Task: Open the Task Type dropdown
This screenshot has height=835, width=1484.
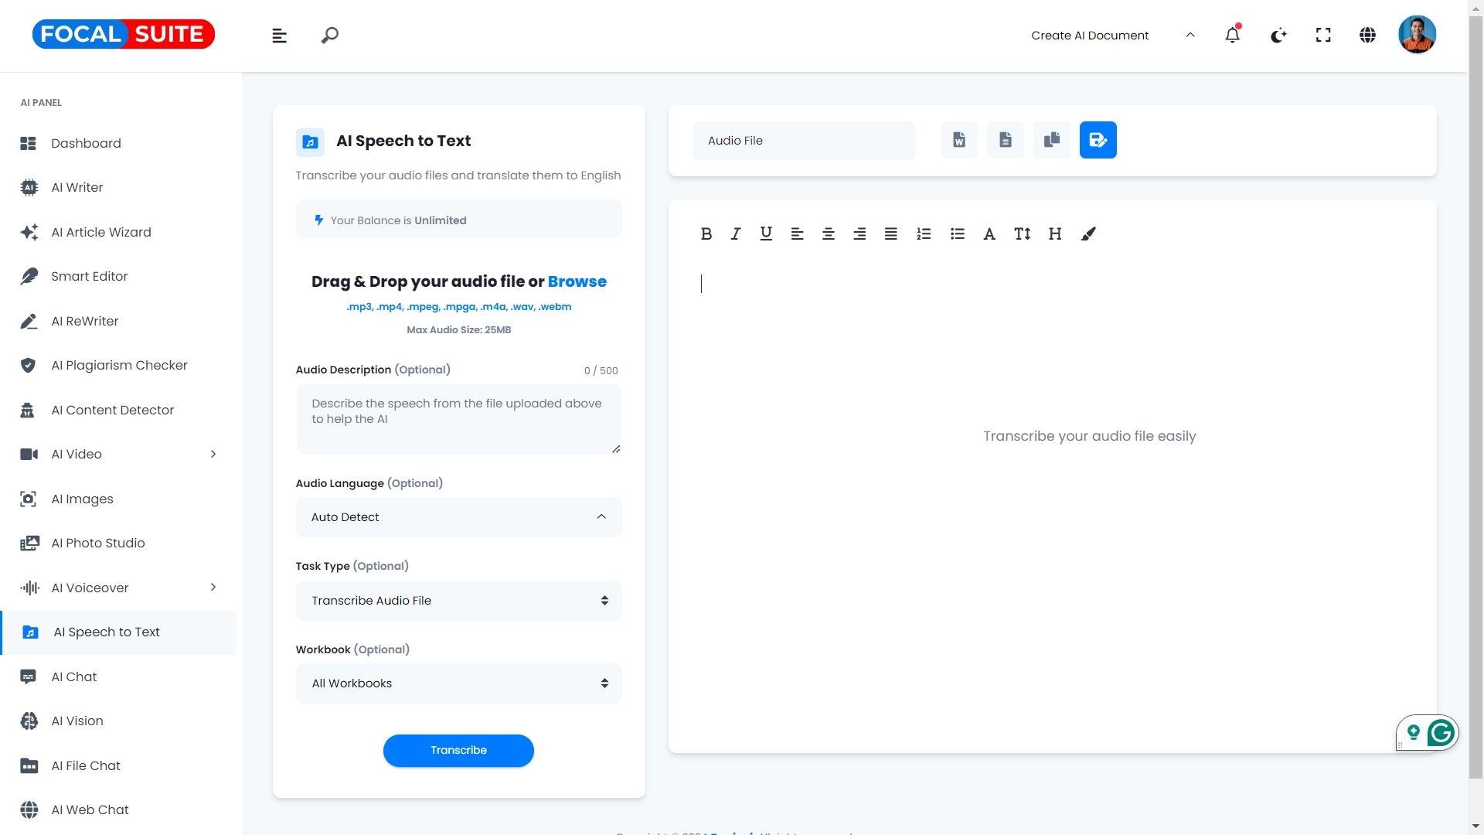Action: coord(458,601)
